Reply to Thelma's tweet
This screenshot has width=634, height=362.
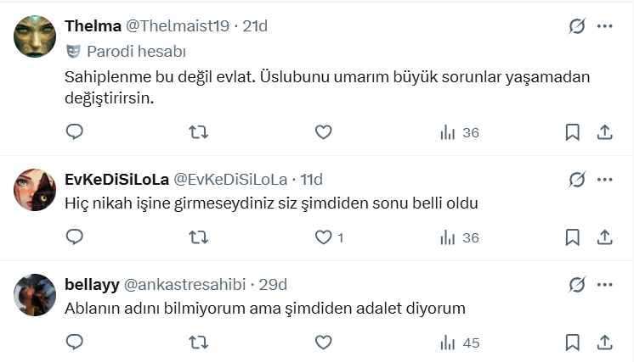pos(75,132)
